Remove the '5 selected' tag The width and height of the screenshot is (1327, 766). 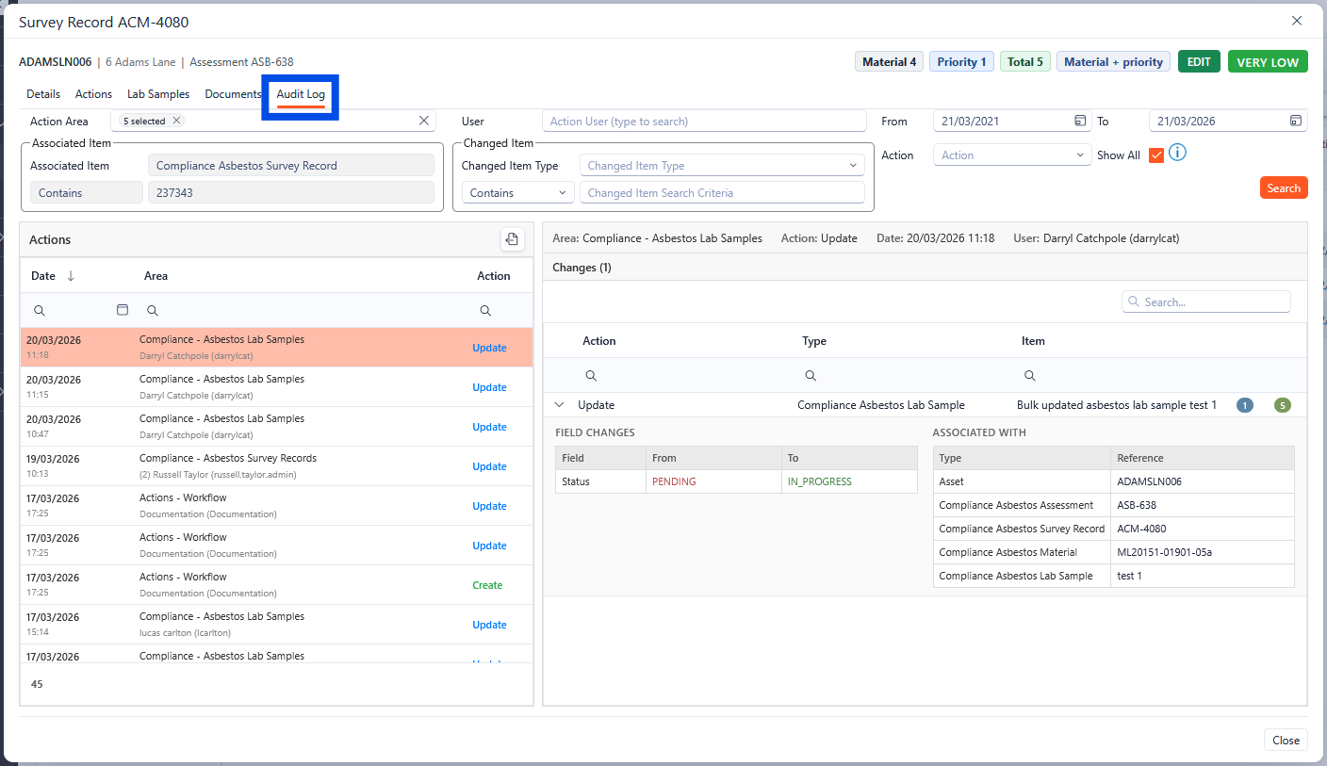tap(176, 121)
